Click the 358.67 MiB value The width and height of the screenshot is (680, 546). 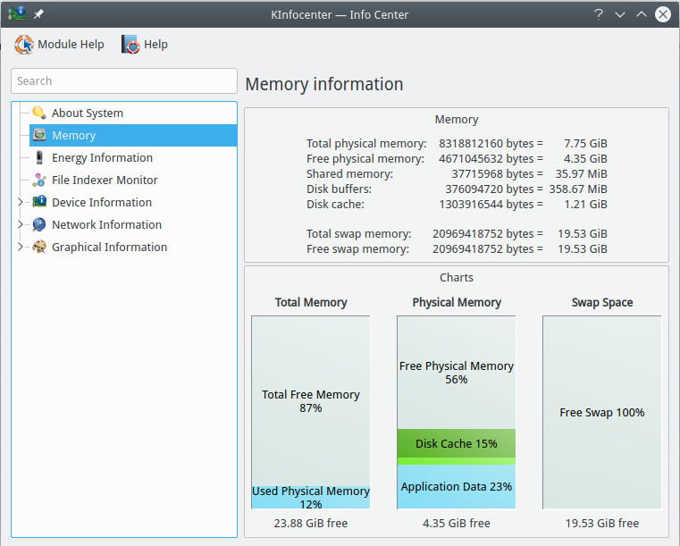click(x=578, y=189)
